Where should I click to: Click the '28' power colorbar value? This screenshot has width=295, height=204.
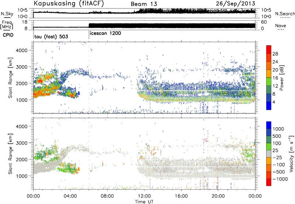[x=275, y=54]
